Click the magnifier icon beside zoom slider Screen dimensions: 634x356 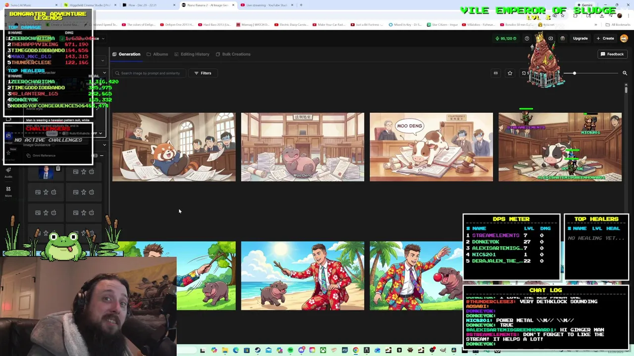(625, 73)
